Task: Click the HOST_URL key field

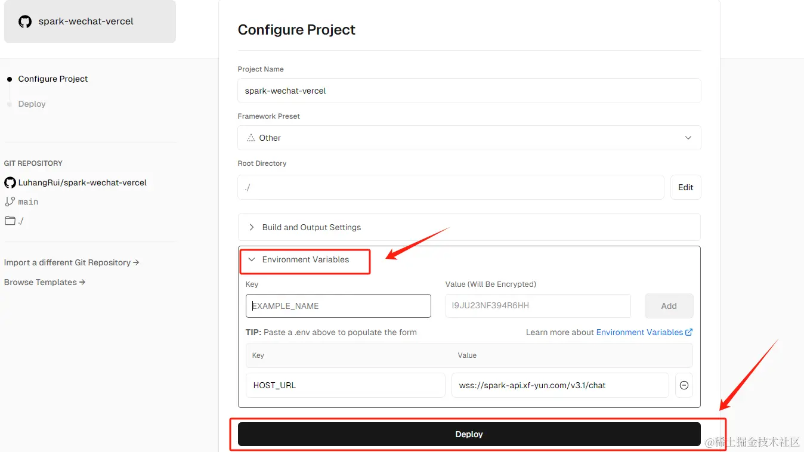Action: tap(345, 385)
